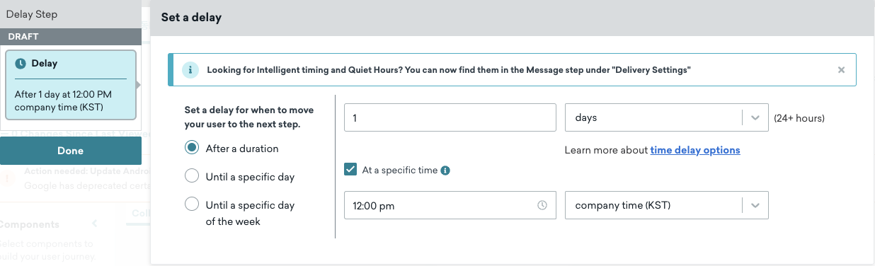This screenshot has width=875, height=266.
Task: Choose "Until a specific day of the week"
Action: 191,204
